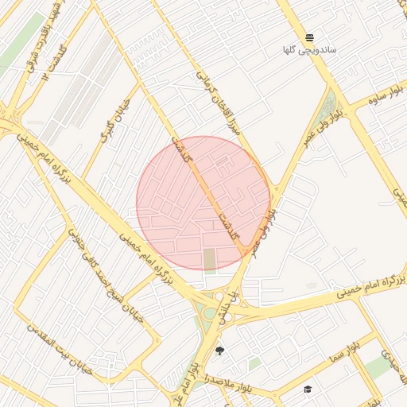407x407 pixels.
Task: Click the خیابان بیت المقدس street label
Action: click(x=60, y=350)
